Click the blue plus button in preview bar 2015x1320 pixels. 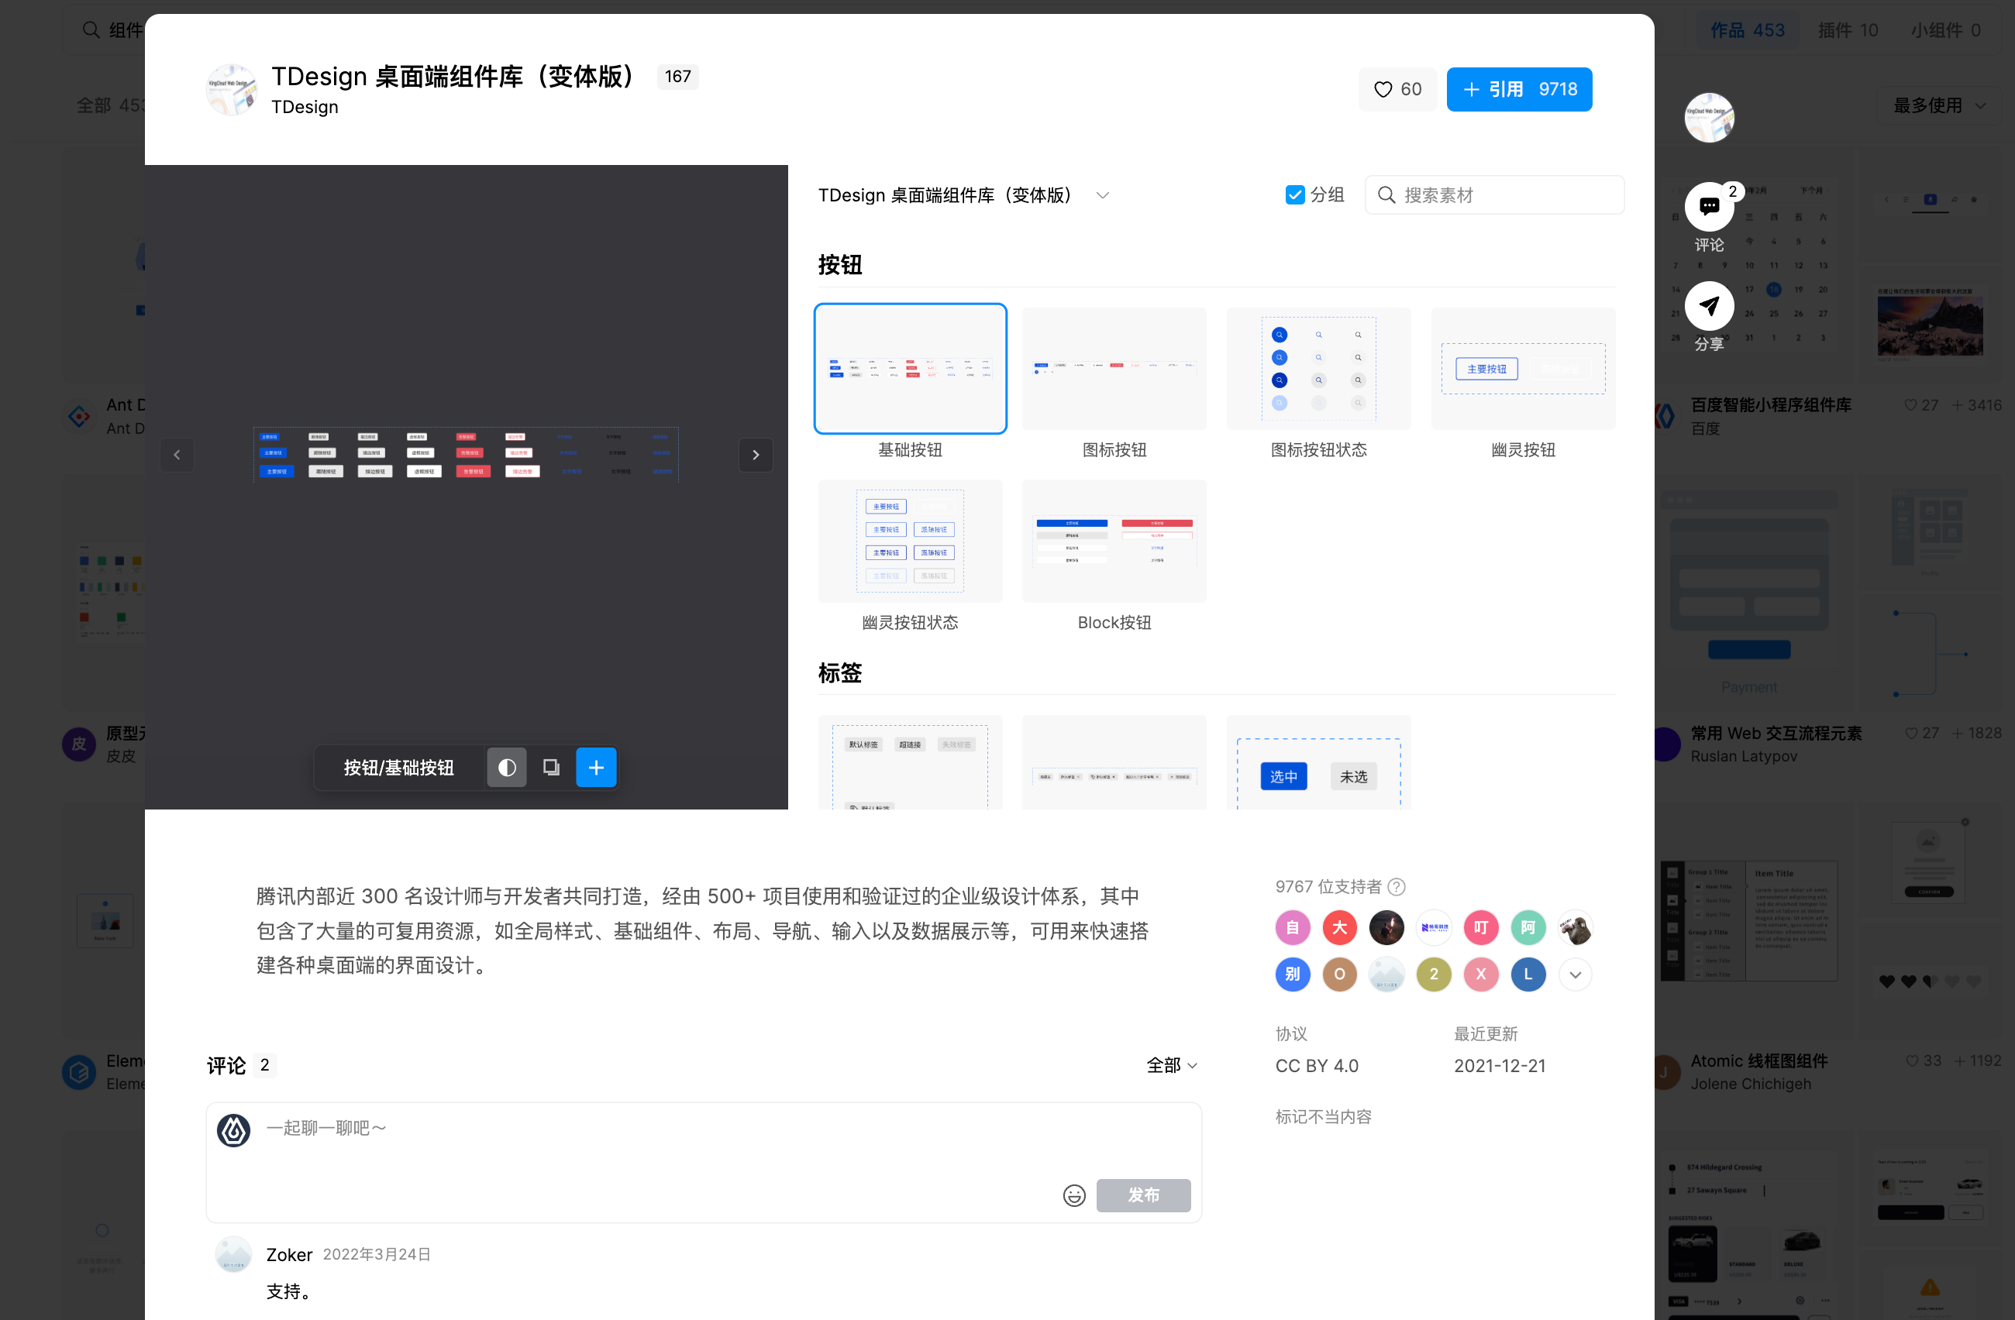(x=596, y=768)
